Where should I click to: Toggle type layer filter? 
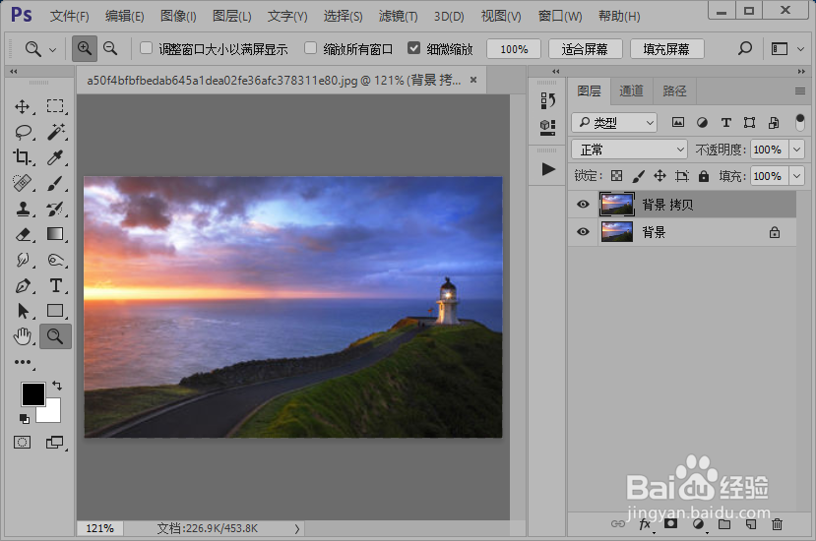[x=726, y=123]
